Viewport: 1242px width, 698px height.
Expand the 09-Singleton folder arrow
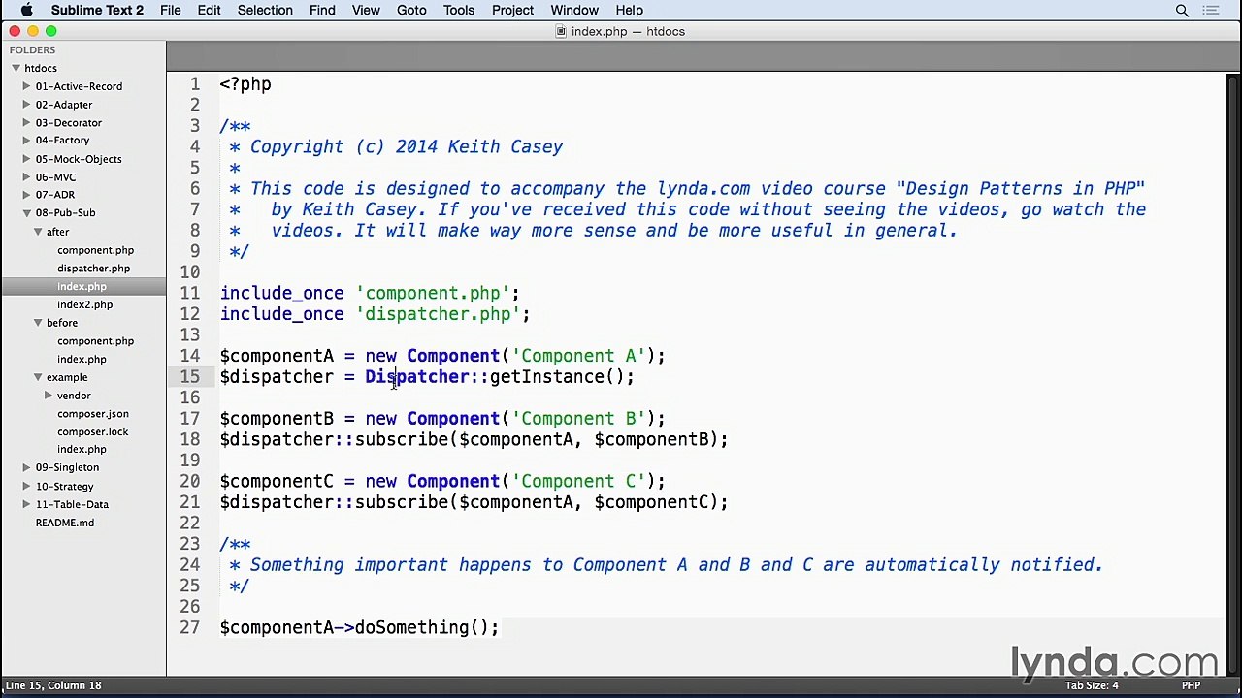click(x=27, y=467)
